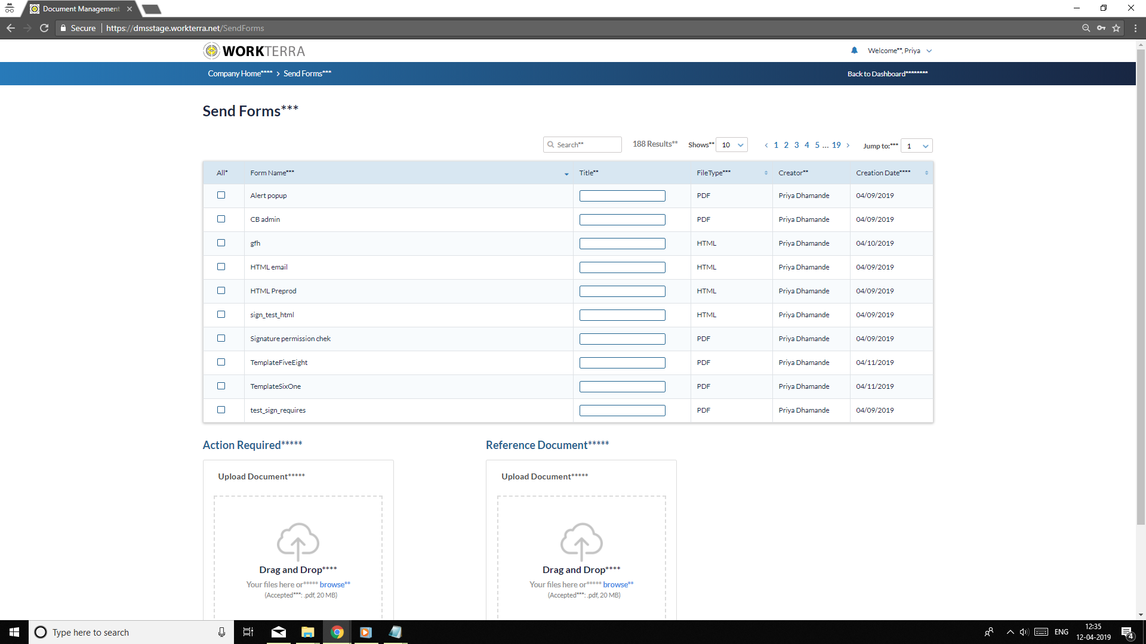Open the Jump to page dropdown
This screenshot has height=644, width=1146.
[x=916, y=145]
